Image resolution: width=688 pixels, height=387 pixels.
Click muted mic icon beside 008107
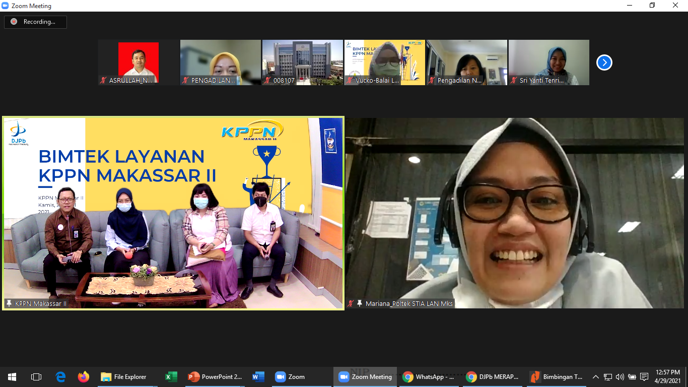pyautogui.click(x=268, y=80)
